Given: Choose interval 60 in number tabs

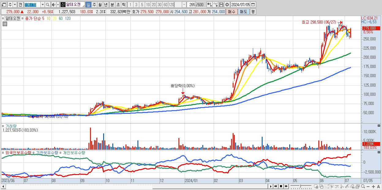Looking at the screenshot, I should tap(165, 5).
